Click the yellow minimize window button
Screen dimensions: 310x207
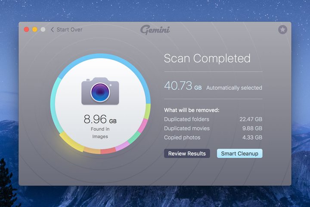point(34,30)
